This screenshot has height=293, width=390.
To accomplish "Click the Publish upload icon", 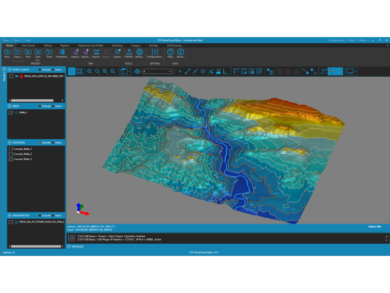I will click(x=129, y=52).
